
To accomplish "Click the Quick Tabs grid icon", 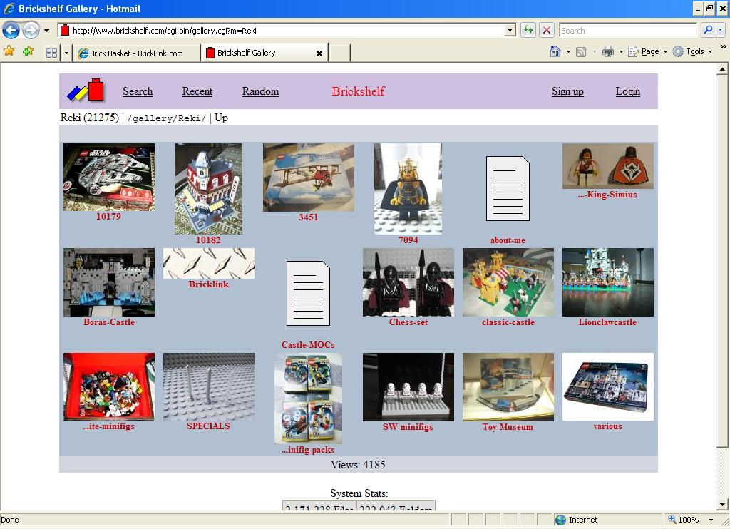I will [x=51, y=53].
